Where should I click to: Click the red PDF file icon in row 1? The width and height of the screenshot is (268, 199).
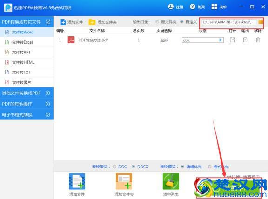(71, 40)
